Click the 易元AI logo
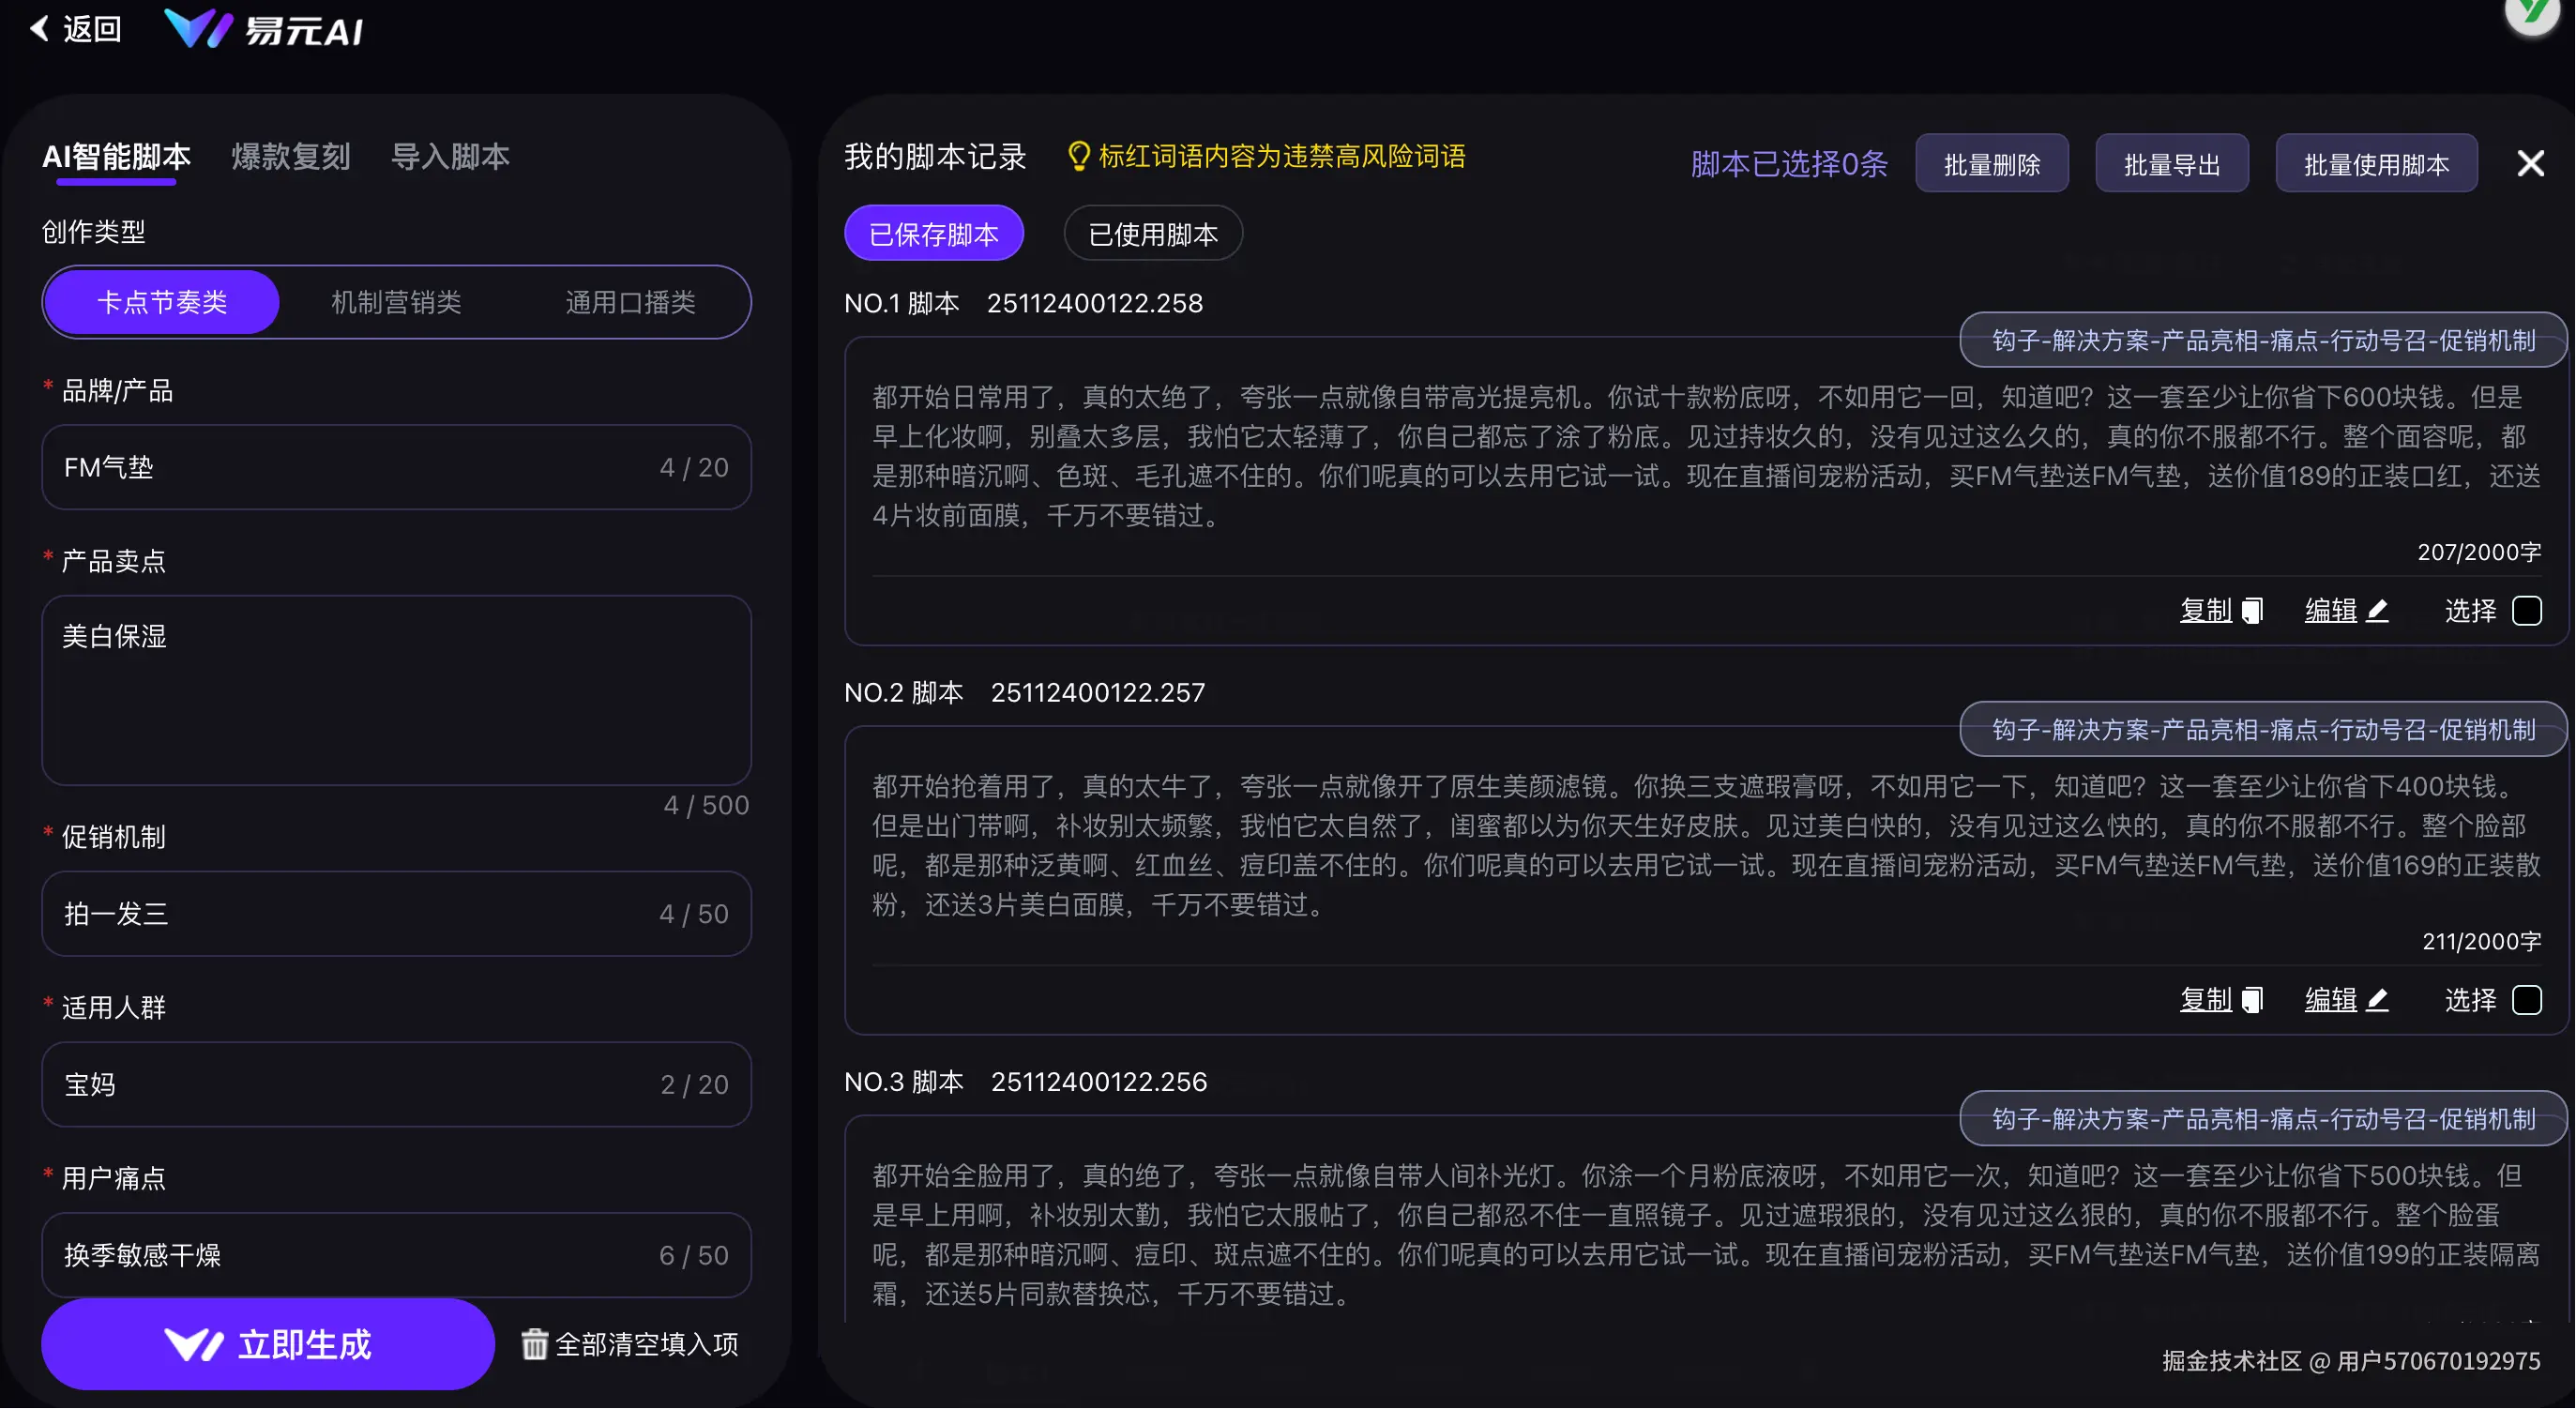Screen dimensions: 2576x1409 tap(263, 28)
